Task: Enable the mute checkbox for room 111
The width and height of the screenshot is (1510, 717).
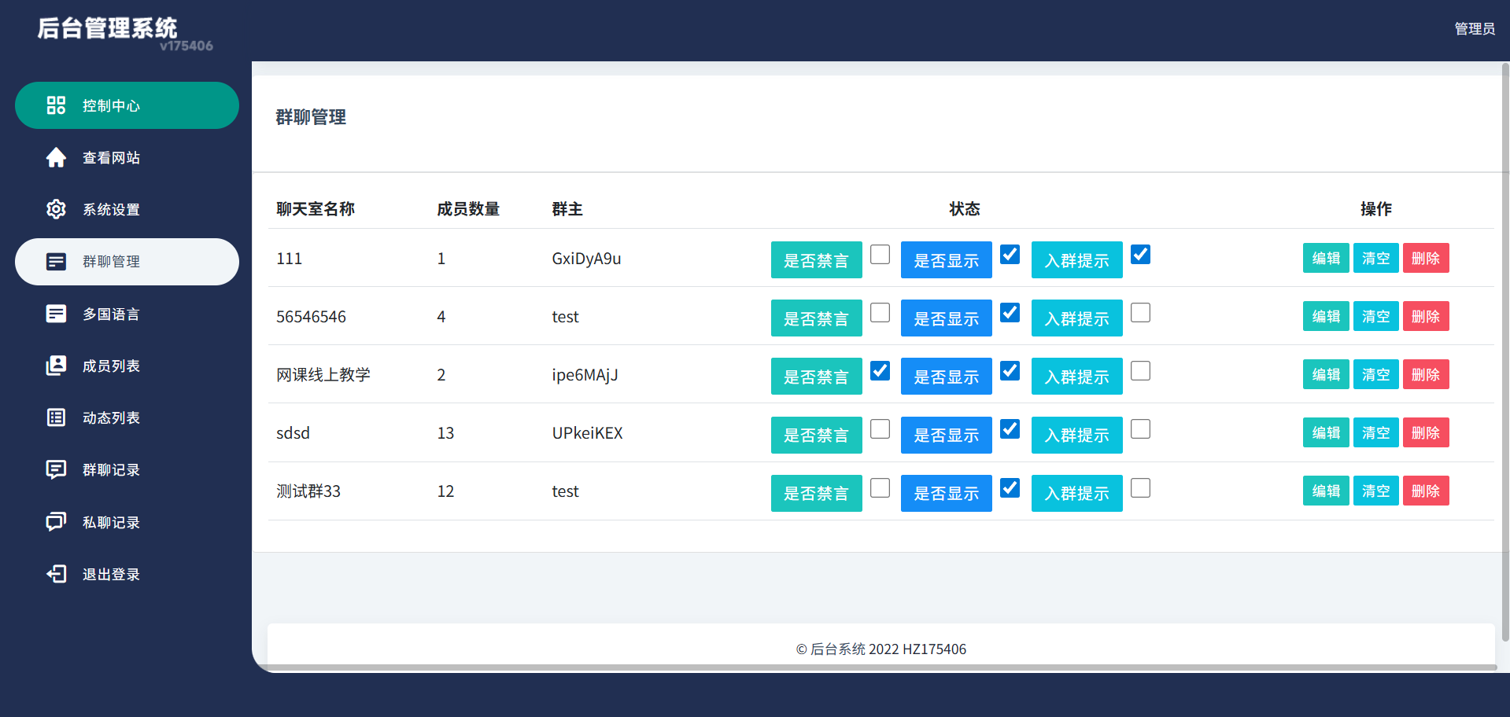Action: pos(880,255)
